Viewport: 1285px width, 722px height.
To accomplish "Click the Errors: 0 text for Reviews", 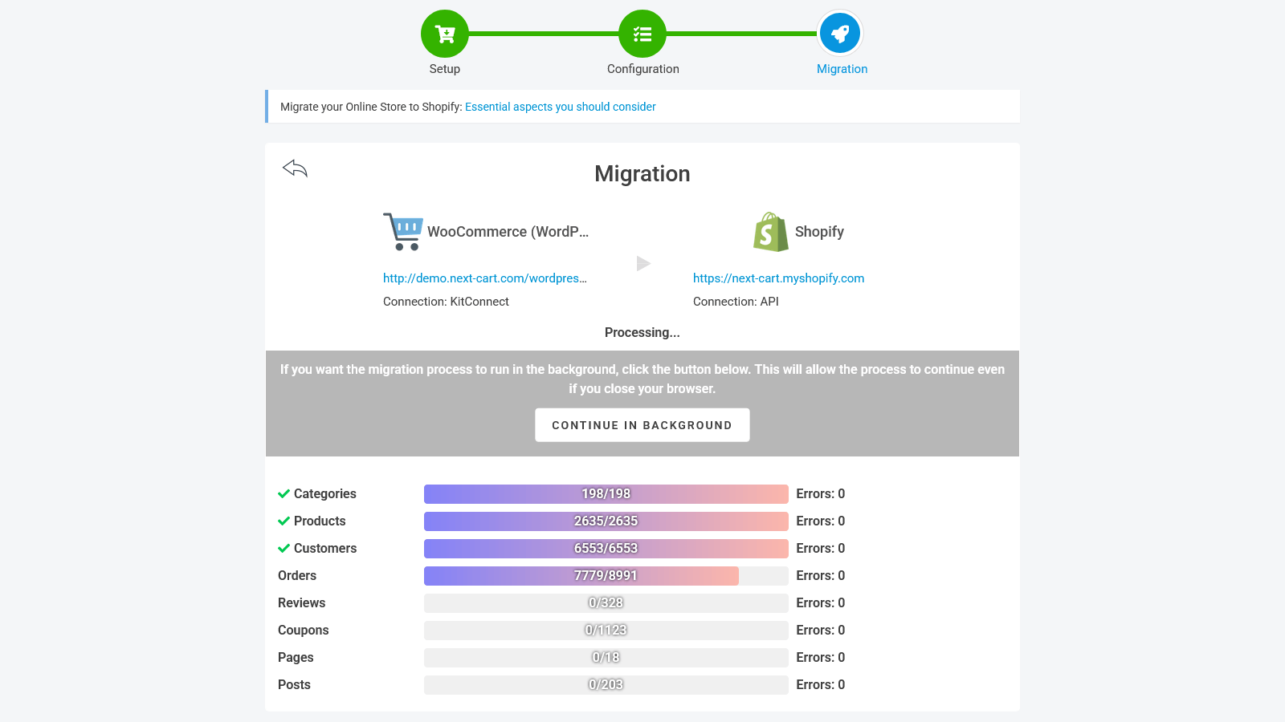I will [x=821, y=603].
